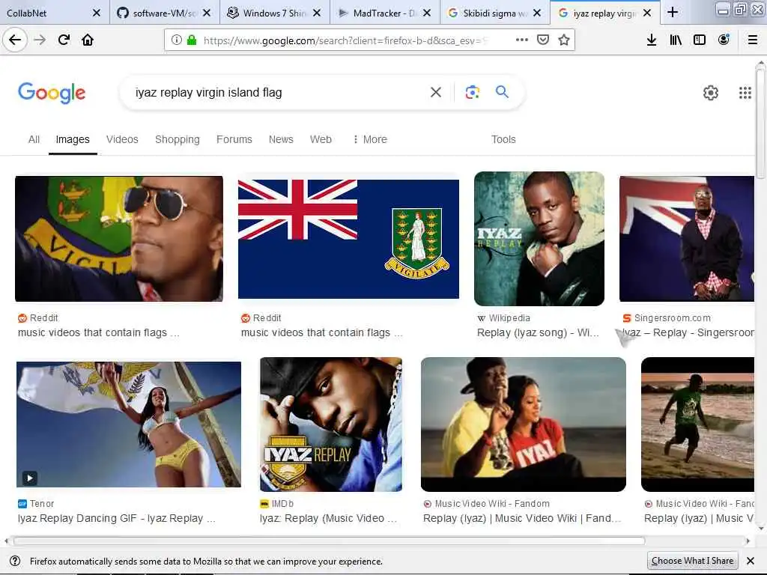Select the All search filter

point(34,139)
